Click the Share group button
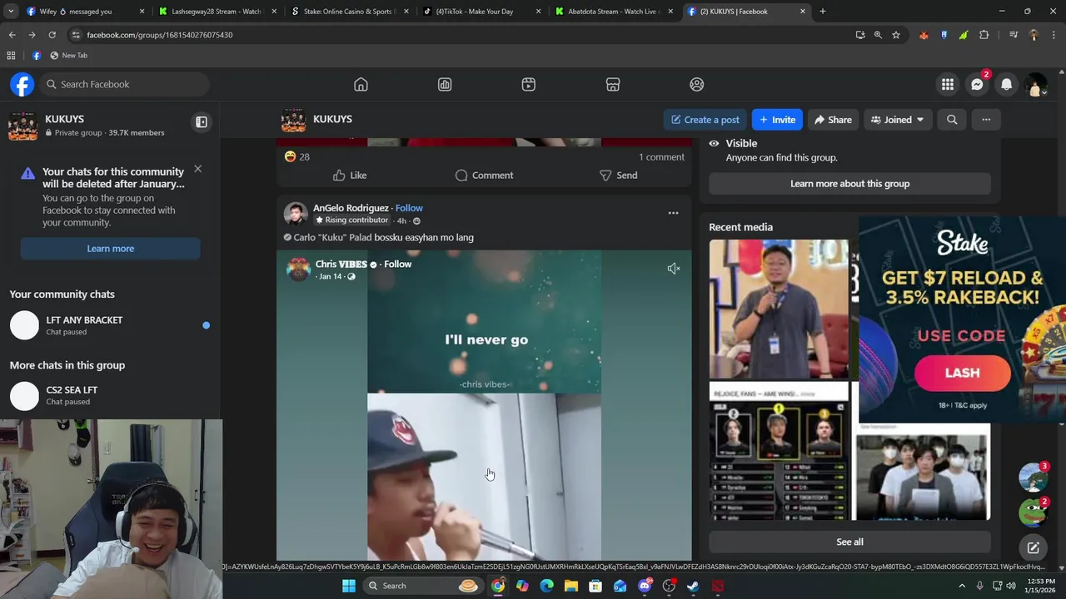Image resolution: width=1066 pixels, height=599 pixels. tap(833, 120)
